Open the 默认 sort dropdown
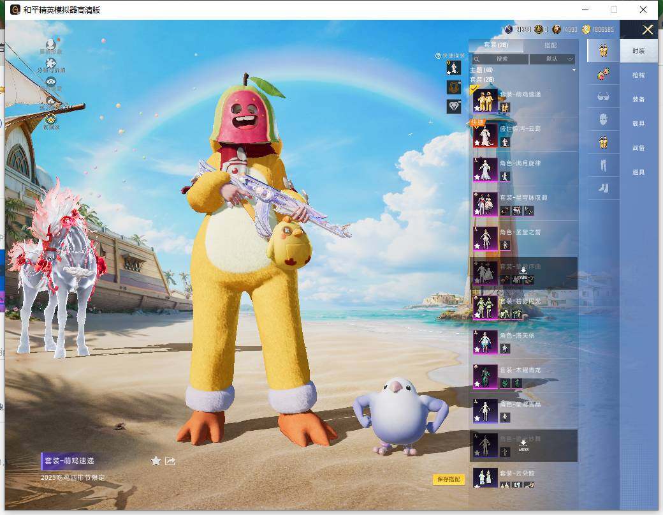This screenshot has width=663, height=515. (x=552, y=59)
